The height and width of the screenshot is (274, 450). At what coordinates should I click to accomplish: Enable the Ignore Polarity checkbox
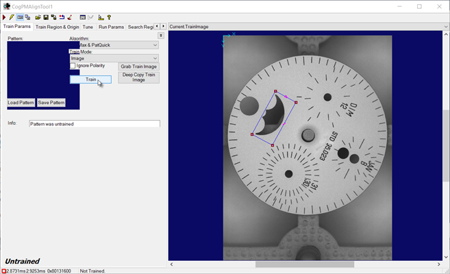(73, 66)
